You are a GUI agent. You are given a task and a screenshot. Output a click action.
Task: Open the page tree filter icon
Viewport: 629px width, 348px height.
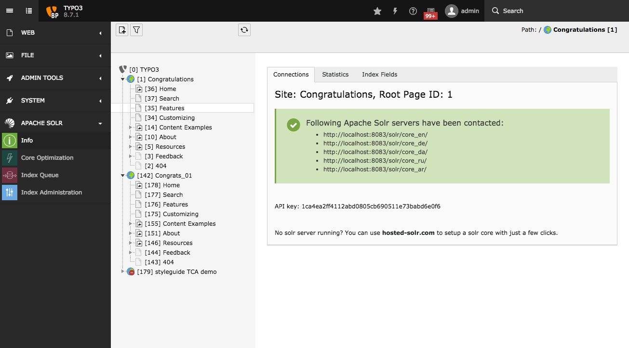pyautogui.click(x=136, y=30)
